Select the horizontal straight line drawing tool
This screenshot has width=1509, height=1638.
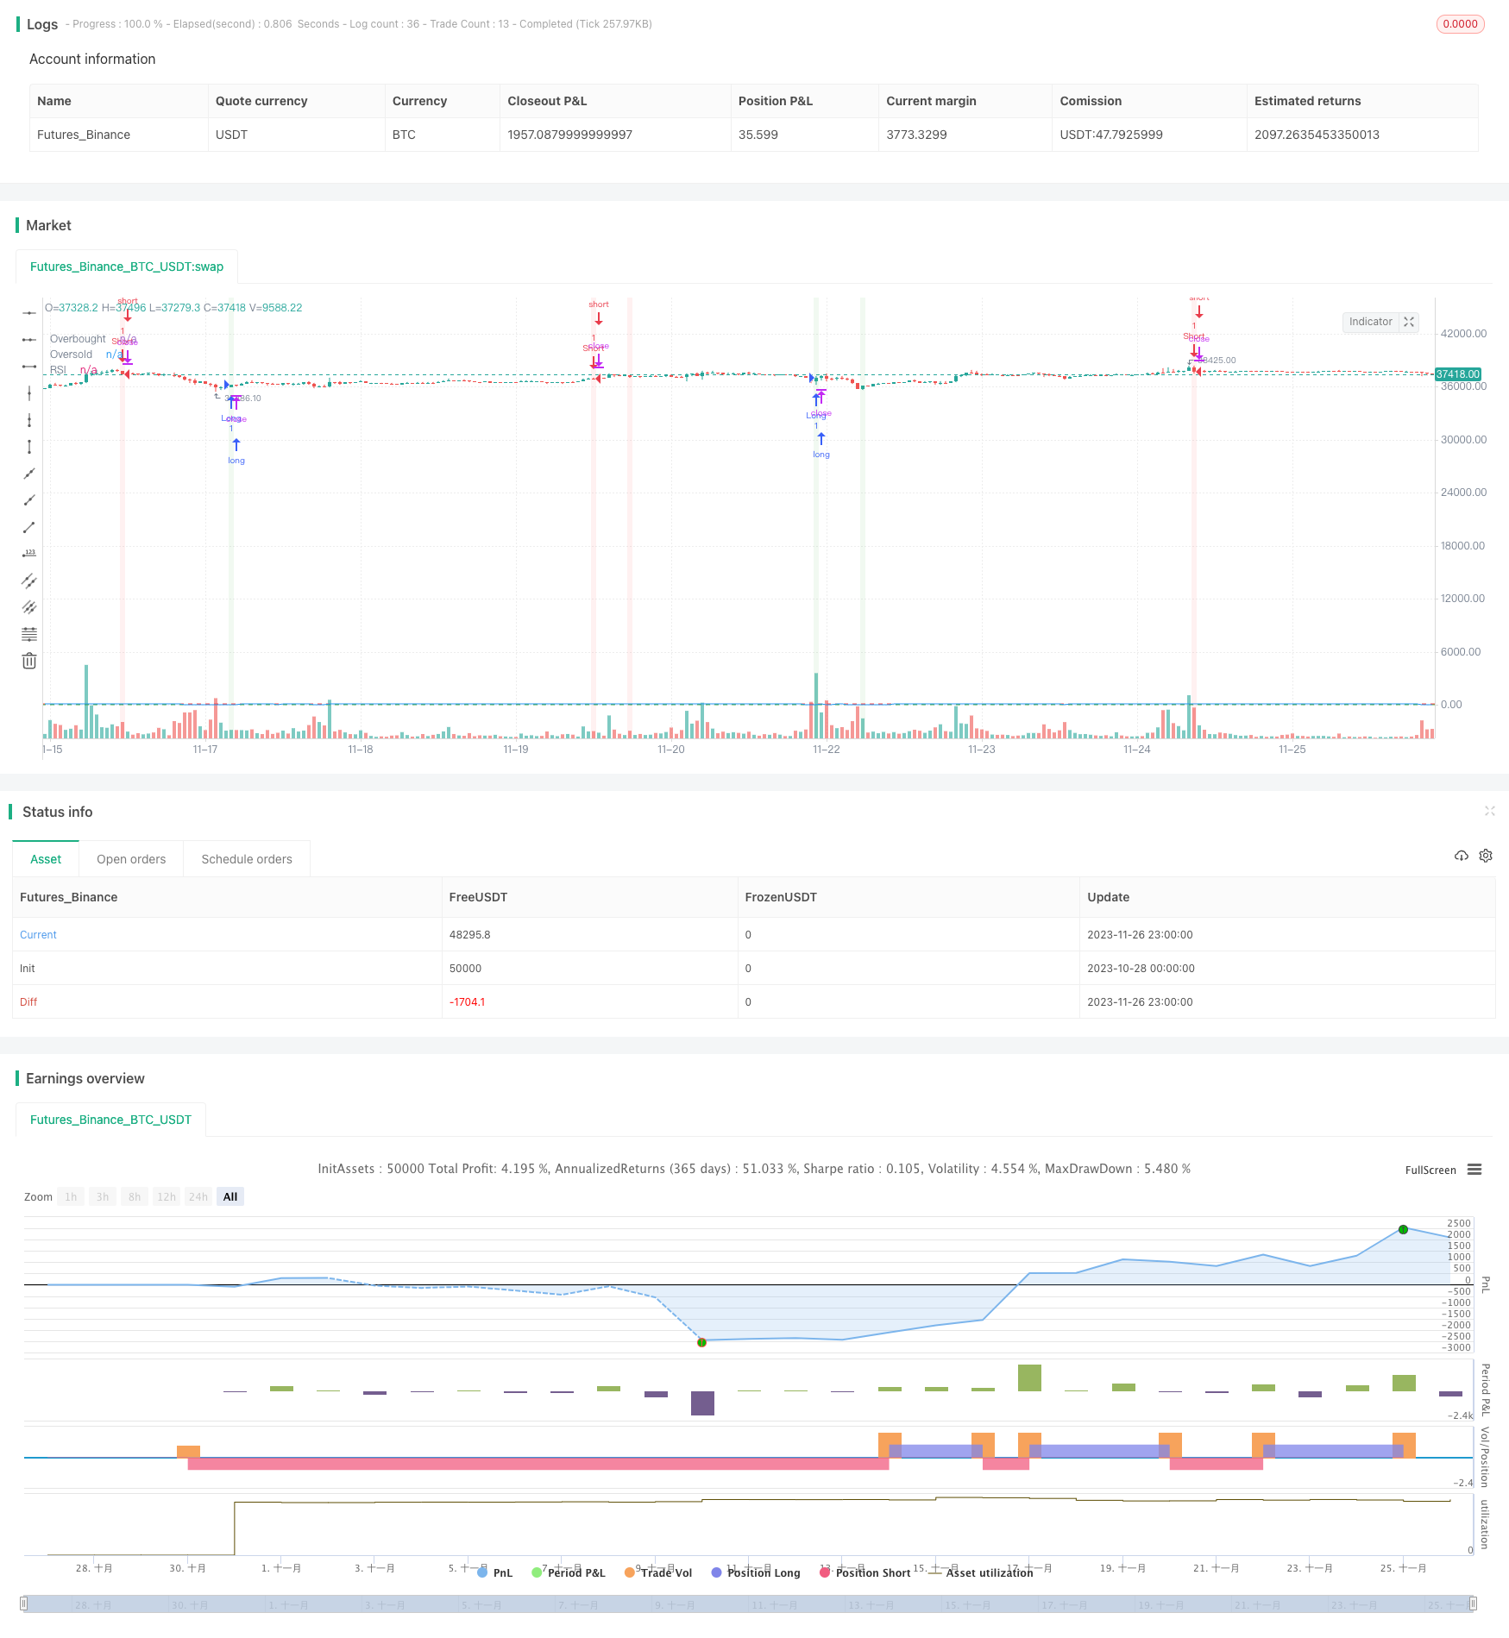[x=29, y=312]
